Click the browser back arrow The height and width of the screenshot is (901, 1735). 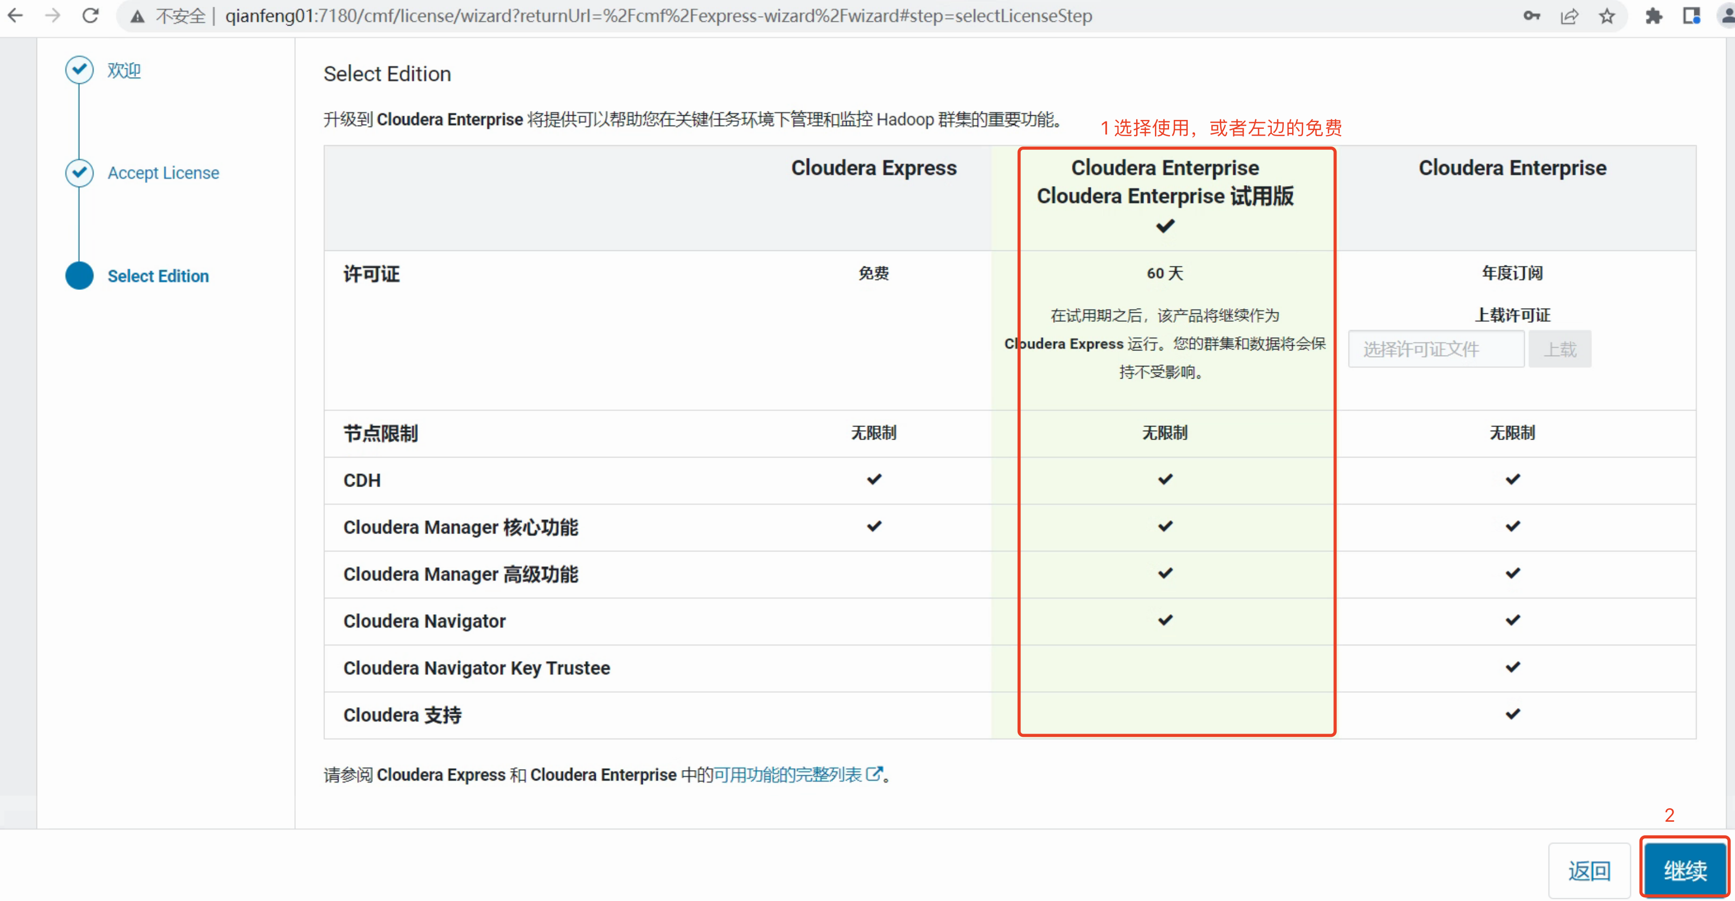click(15, 16)
